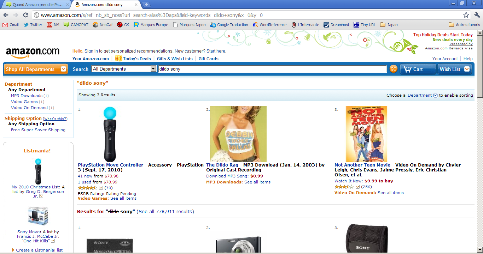The height and width of the screenshot is (254, 483).
Task: Open Chrome wrench settings menu
Action: (x=477, y=15)
